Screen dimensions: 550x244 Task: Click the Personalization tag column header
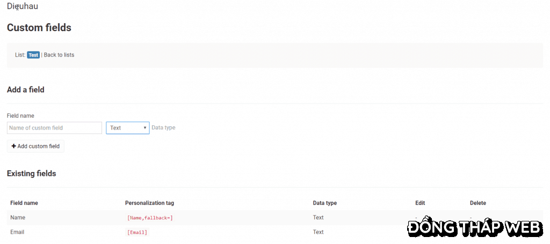149,203
